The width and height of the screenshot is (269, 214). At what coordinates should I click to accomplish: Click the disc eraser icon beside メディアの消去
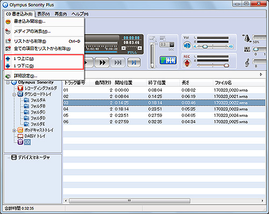[8, 32]
